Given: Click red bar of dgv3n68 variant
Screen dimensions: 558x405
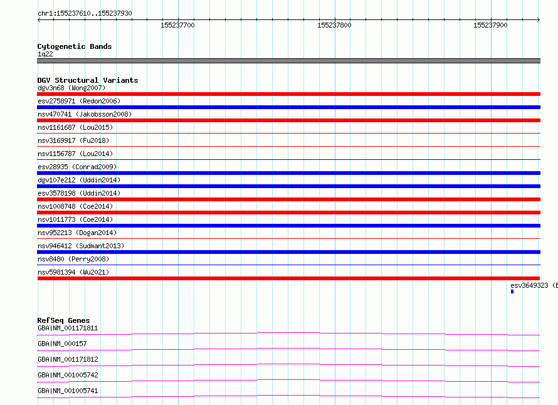Looking at the screenshot, I should (x=288, y=94).
